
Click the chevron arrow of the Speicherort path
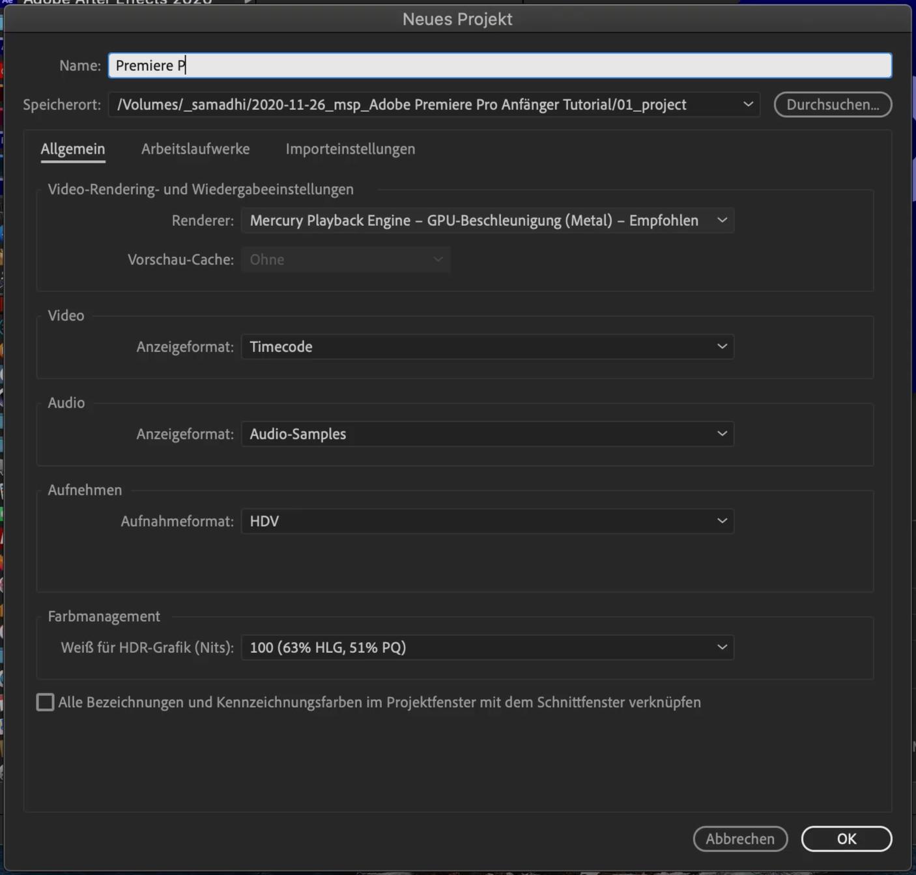(748, 104)
